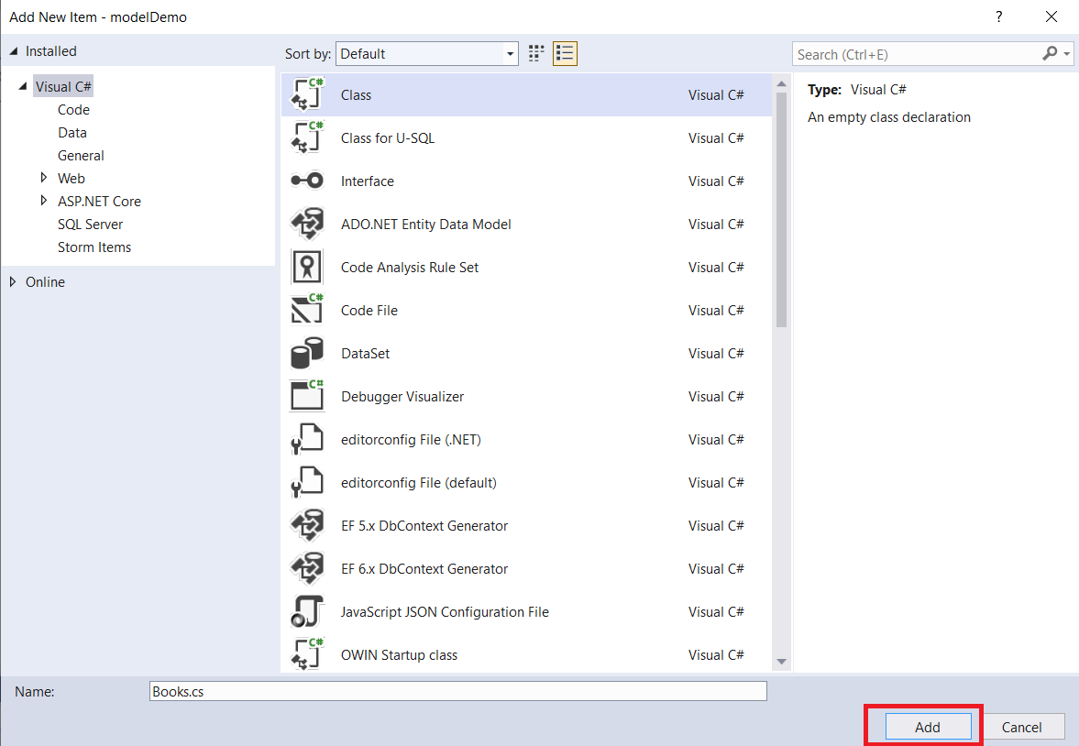Click the JavaScript JSON Configuration File icon

(307, 612)
